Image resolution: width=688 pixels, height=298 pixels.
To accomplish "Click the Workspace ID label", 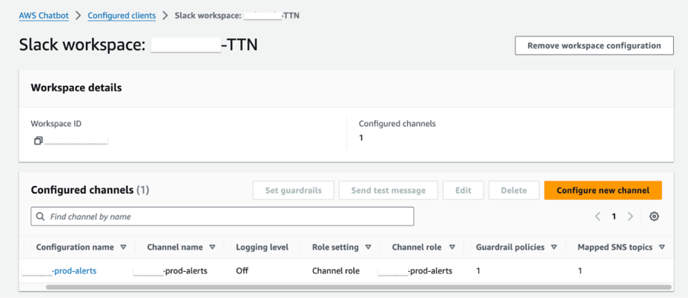I will click(56, 124).
